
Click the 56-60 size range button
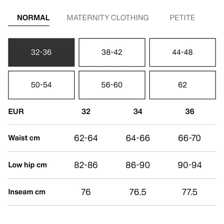(112, 85)
